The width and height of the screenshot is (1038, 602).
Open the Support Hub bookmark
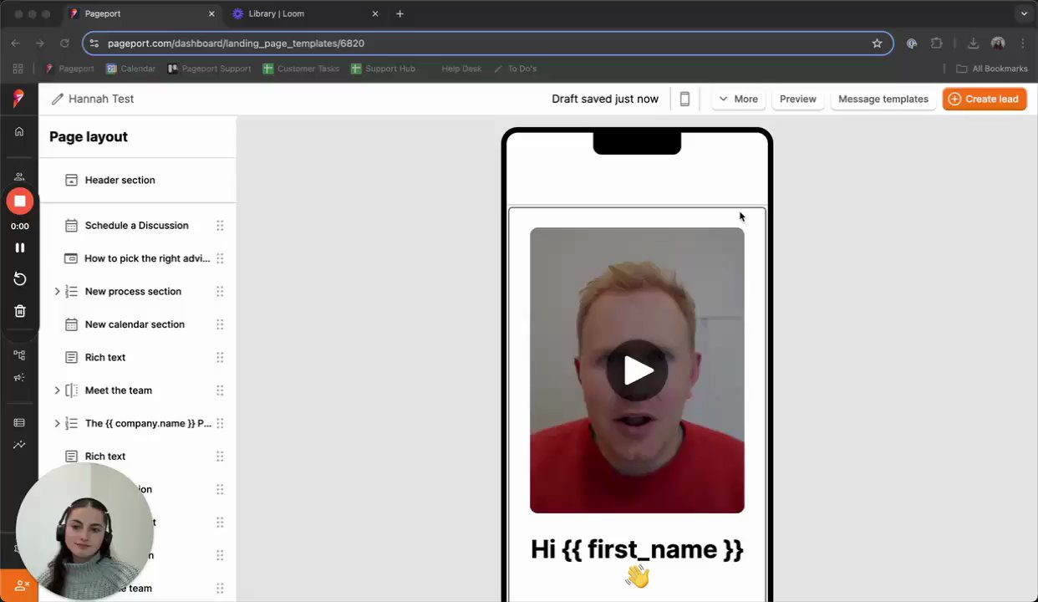(x=383, y=69)
